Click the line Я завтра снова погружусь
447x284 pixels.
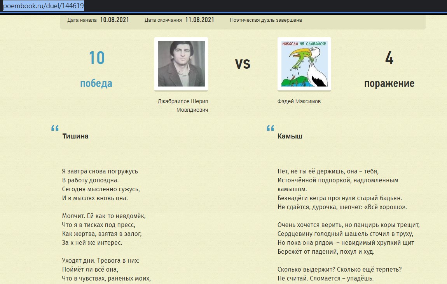100,171
